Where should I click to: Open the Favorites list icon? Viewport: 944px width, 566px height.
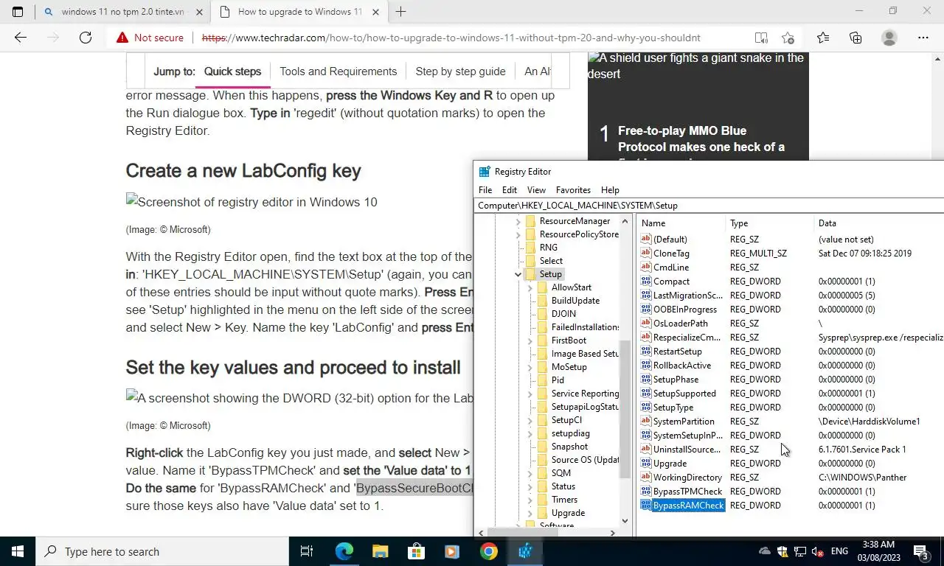click(x=823, y=38)
